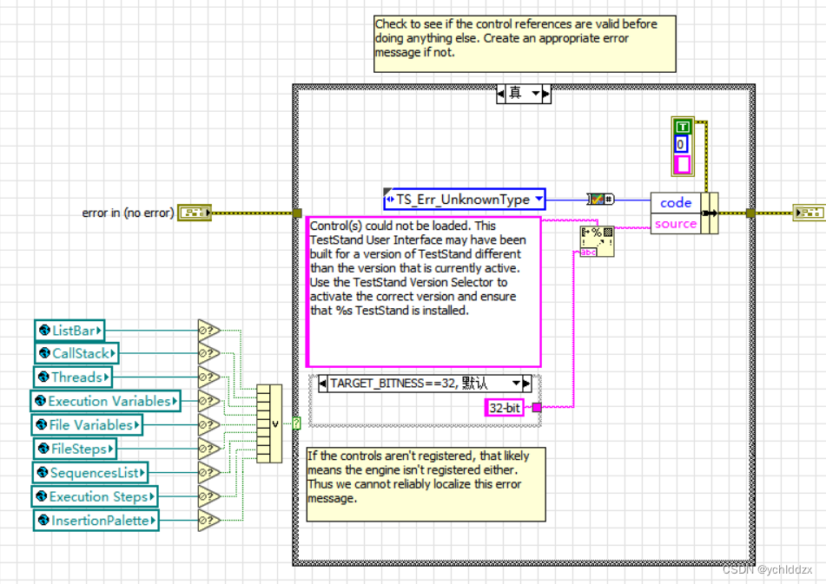
Task: Select the Bundle By Name error cluster node
Action: [684, 213]
